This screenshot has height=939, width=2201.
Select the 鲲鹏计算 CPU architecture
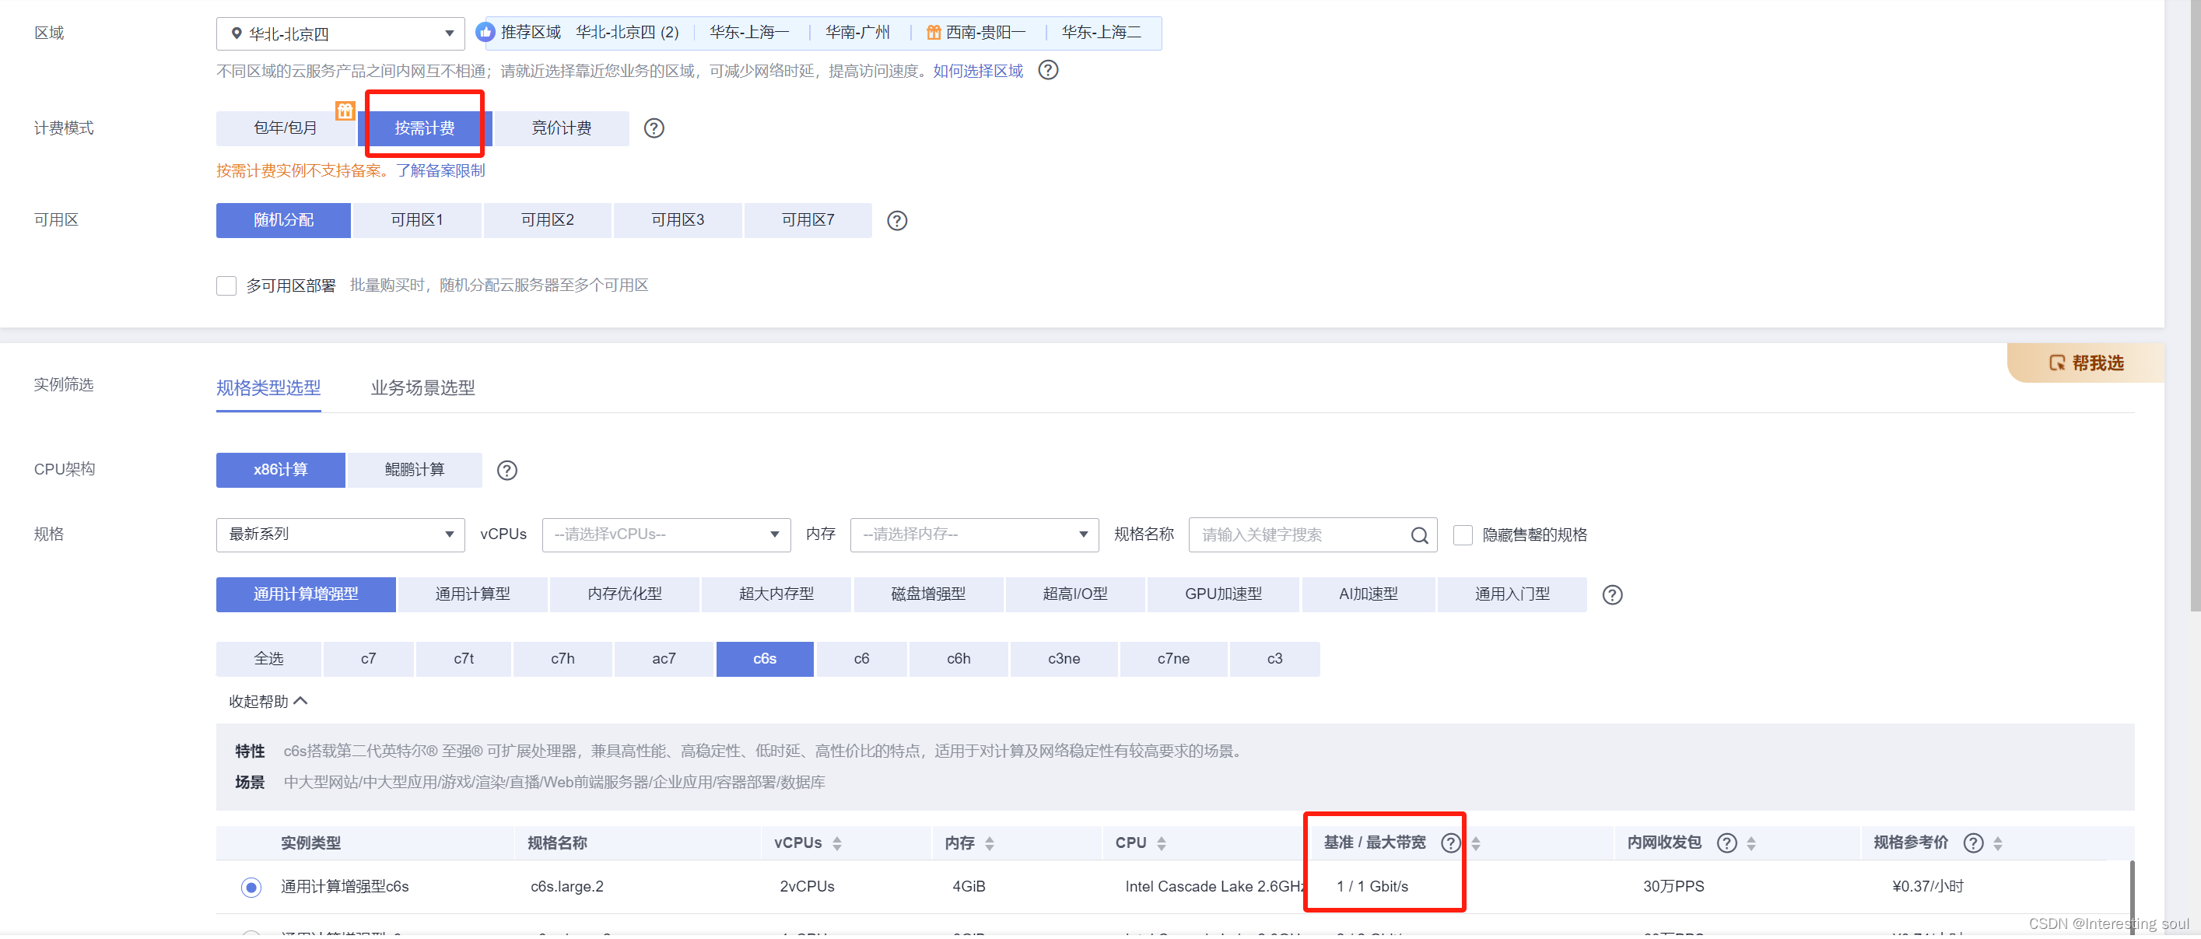pos(415,470)
